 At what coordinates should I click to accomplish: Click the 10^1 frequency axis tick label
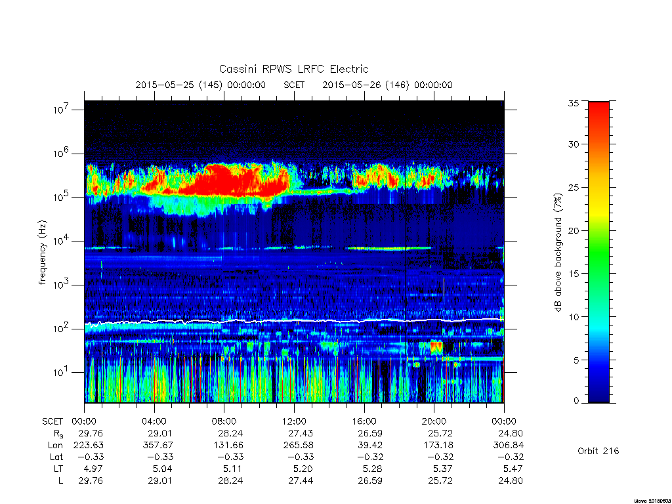[61, 372]
